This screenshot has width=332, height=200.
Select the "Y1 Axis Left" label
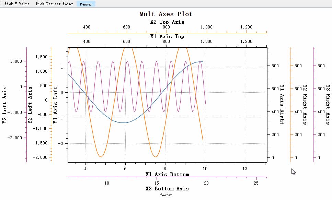point(55,105)
